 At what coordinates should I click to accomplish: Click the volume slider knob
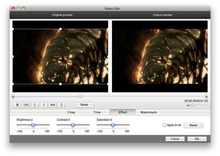(193, 105)
